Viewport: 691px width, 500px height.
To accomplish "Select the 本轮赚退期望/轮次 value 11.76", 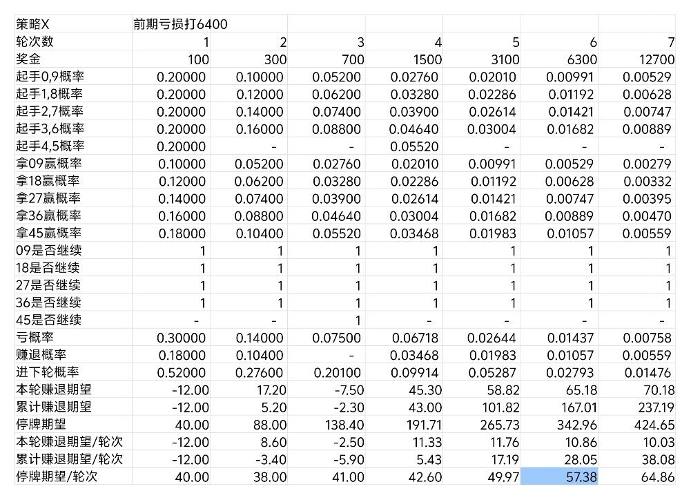I will click(x=505, y=442).
